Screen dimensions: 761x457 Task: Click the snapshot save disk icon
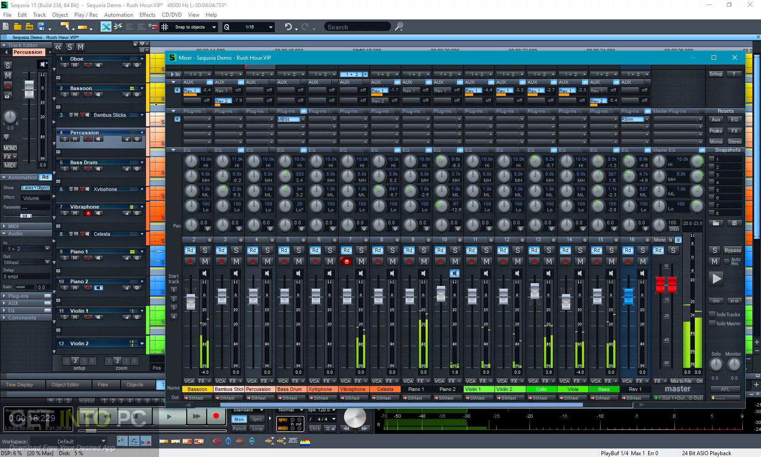pos(734,223)
